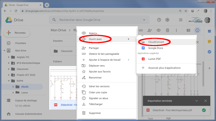Expand the GSuite folder arrow
The width and height of the screenshot is (216, 121).
pyautogui.click(x=13, y=87)
